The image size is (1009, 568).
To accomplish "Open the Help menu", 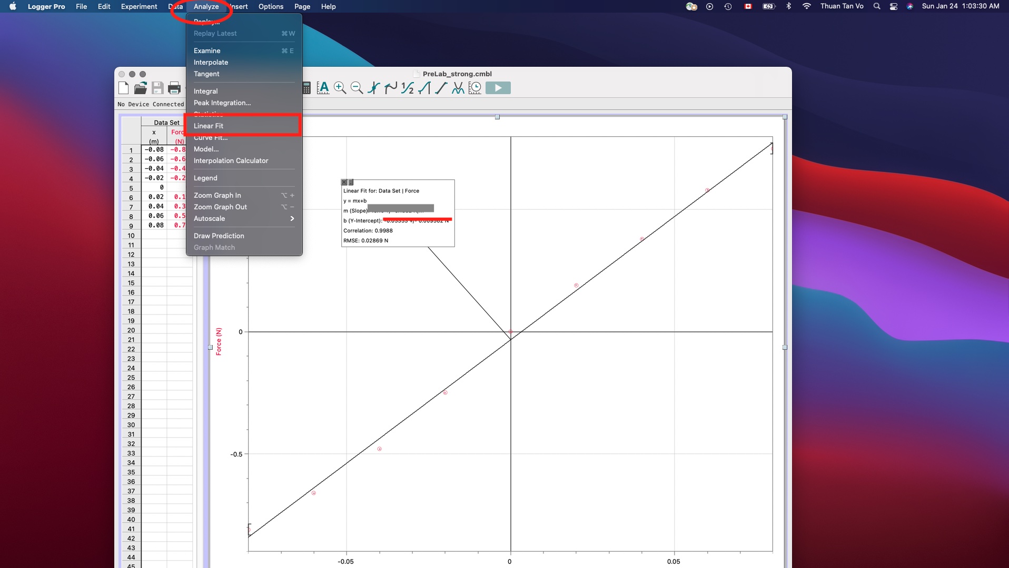I will click(329, 6).
